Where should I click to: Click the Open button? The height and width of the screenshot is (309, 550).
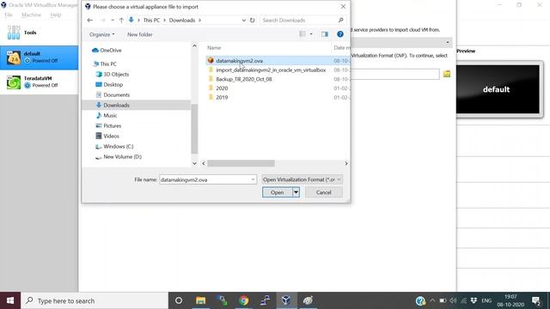[x=277, y=192]
